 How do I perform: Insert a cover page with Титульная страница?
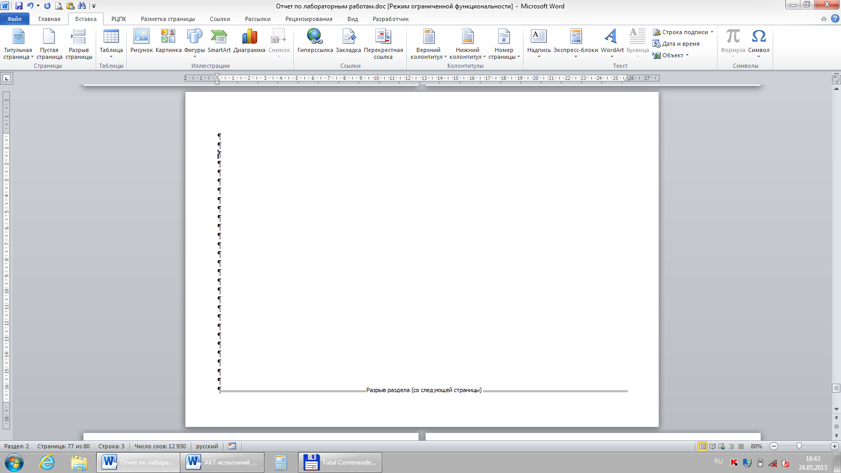pos(18,44)
